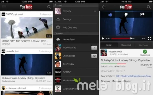Switch to the Suggested tab
The width and height of the screenshot is (153, 95).
pos(126,45)
